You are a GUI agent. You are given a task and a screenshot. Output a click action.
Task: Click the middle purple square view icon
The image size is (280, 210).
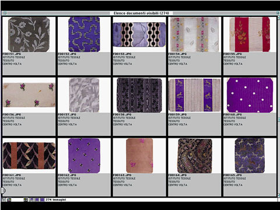pyautogui.click(x=37, y=199)
